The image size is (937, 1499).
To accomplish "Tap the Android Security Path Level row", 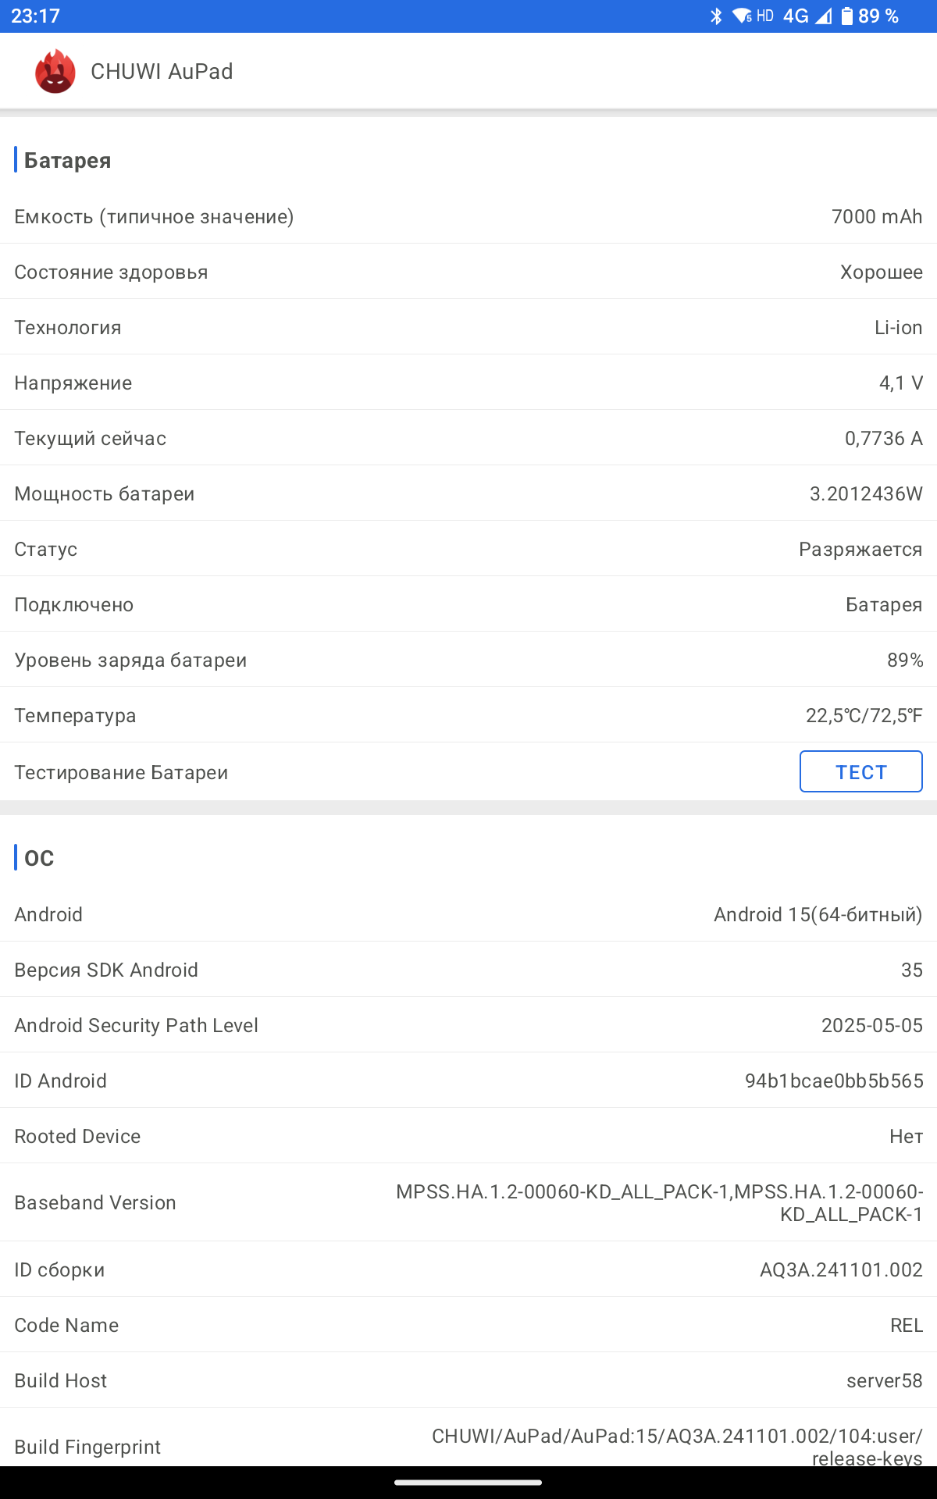I will (x=468, y=1025).
